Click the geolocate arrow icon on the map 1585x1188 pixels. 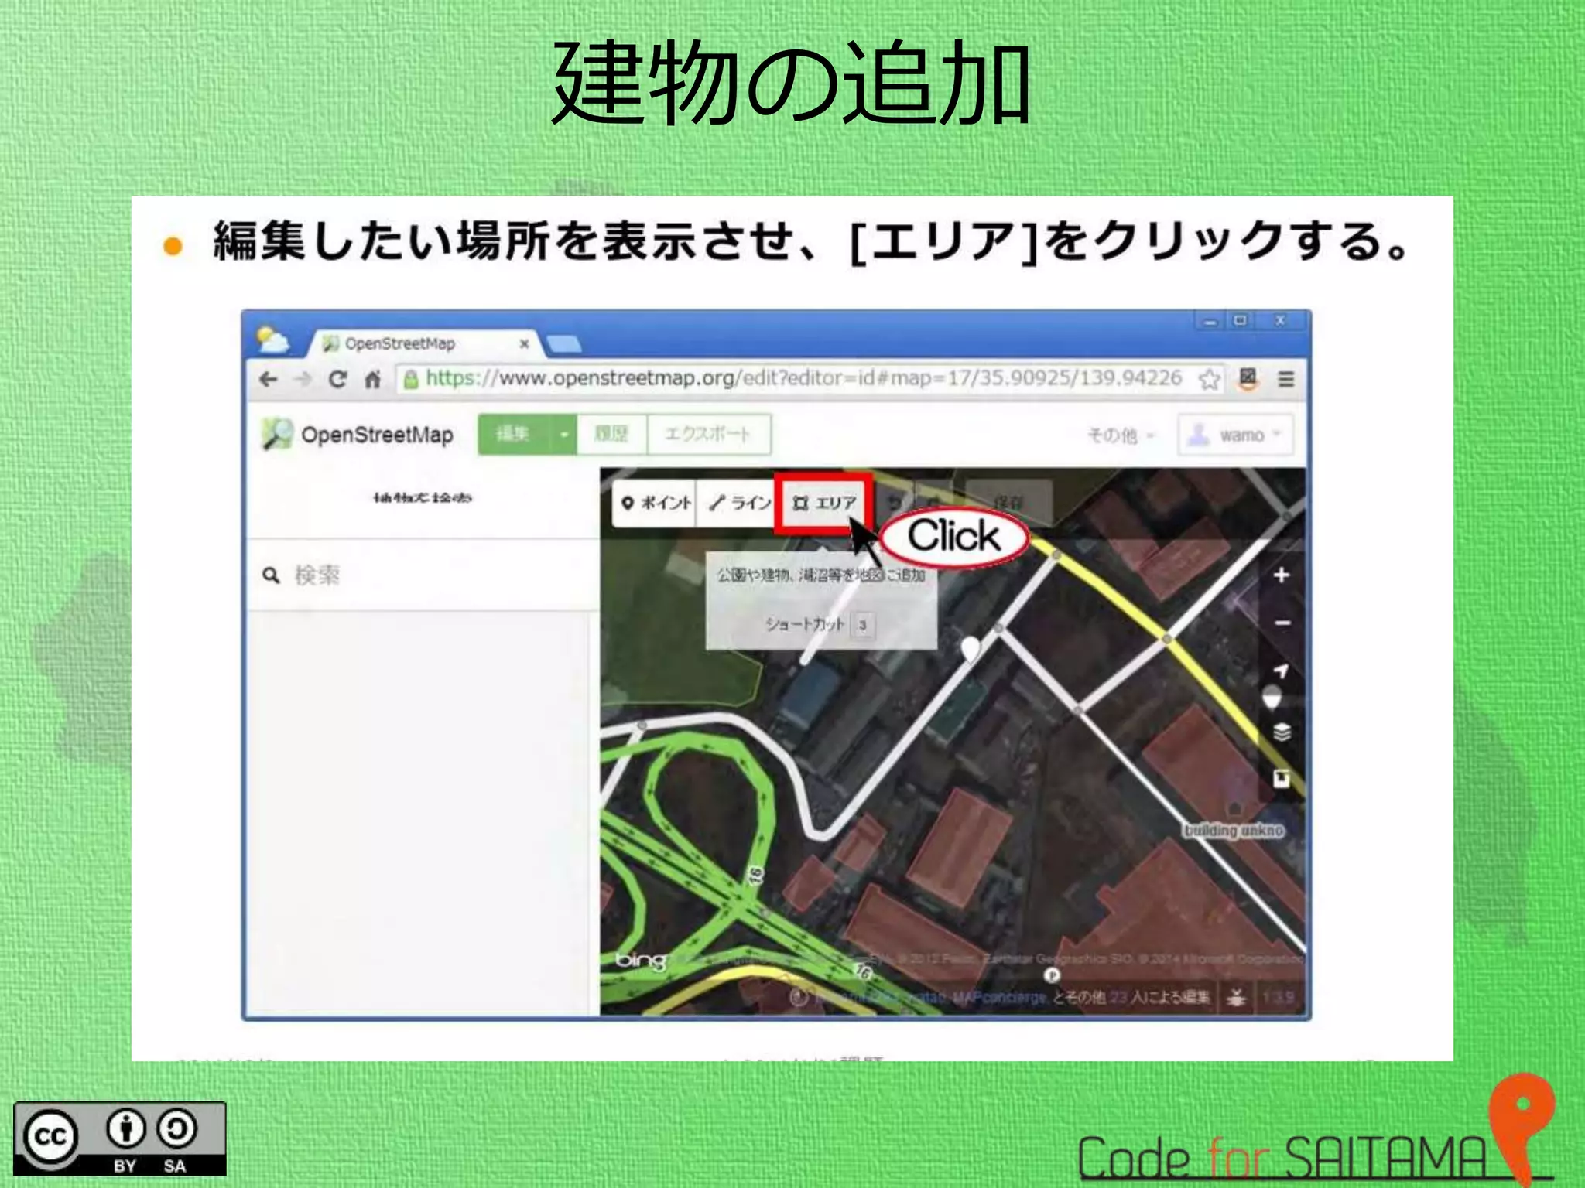click(x=1281, y=670)
